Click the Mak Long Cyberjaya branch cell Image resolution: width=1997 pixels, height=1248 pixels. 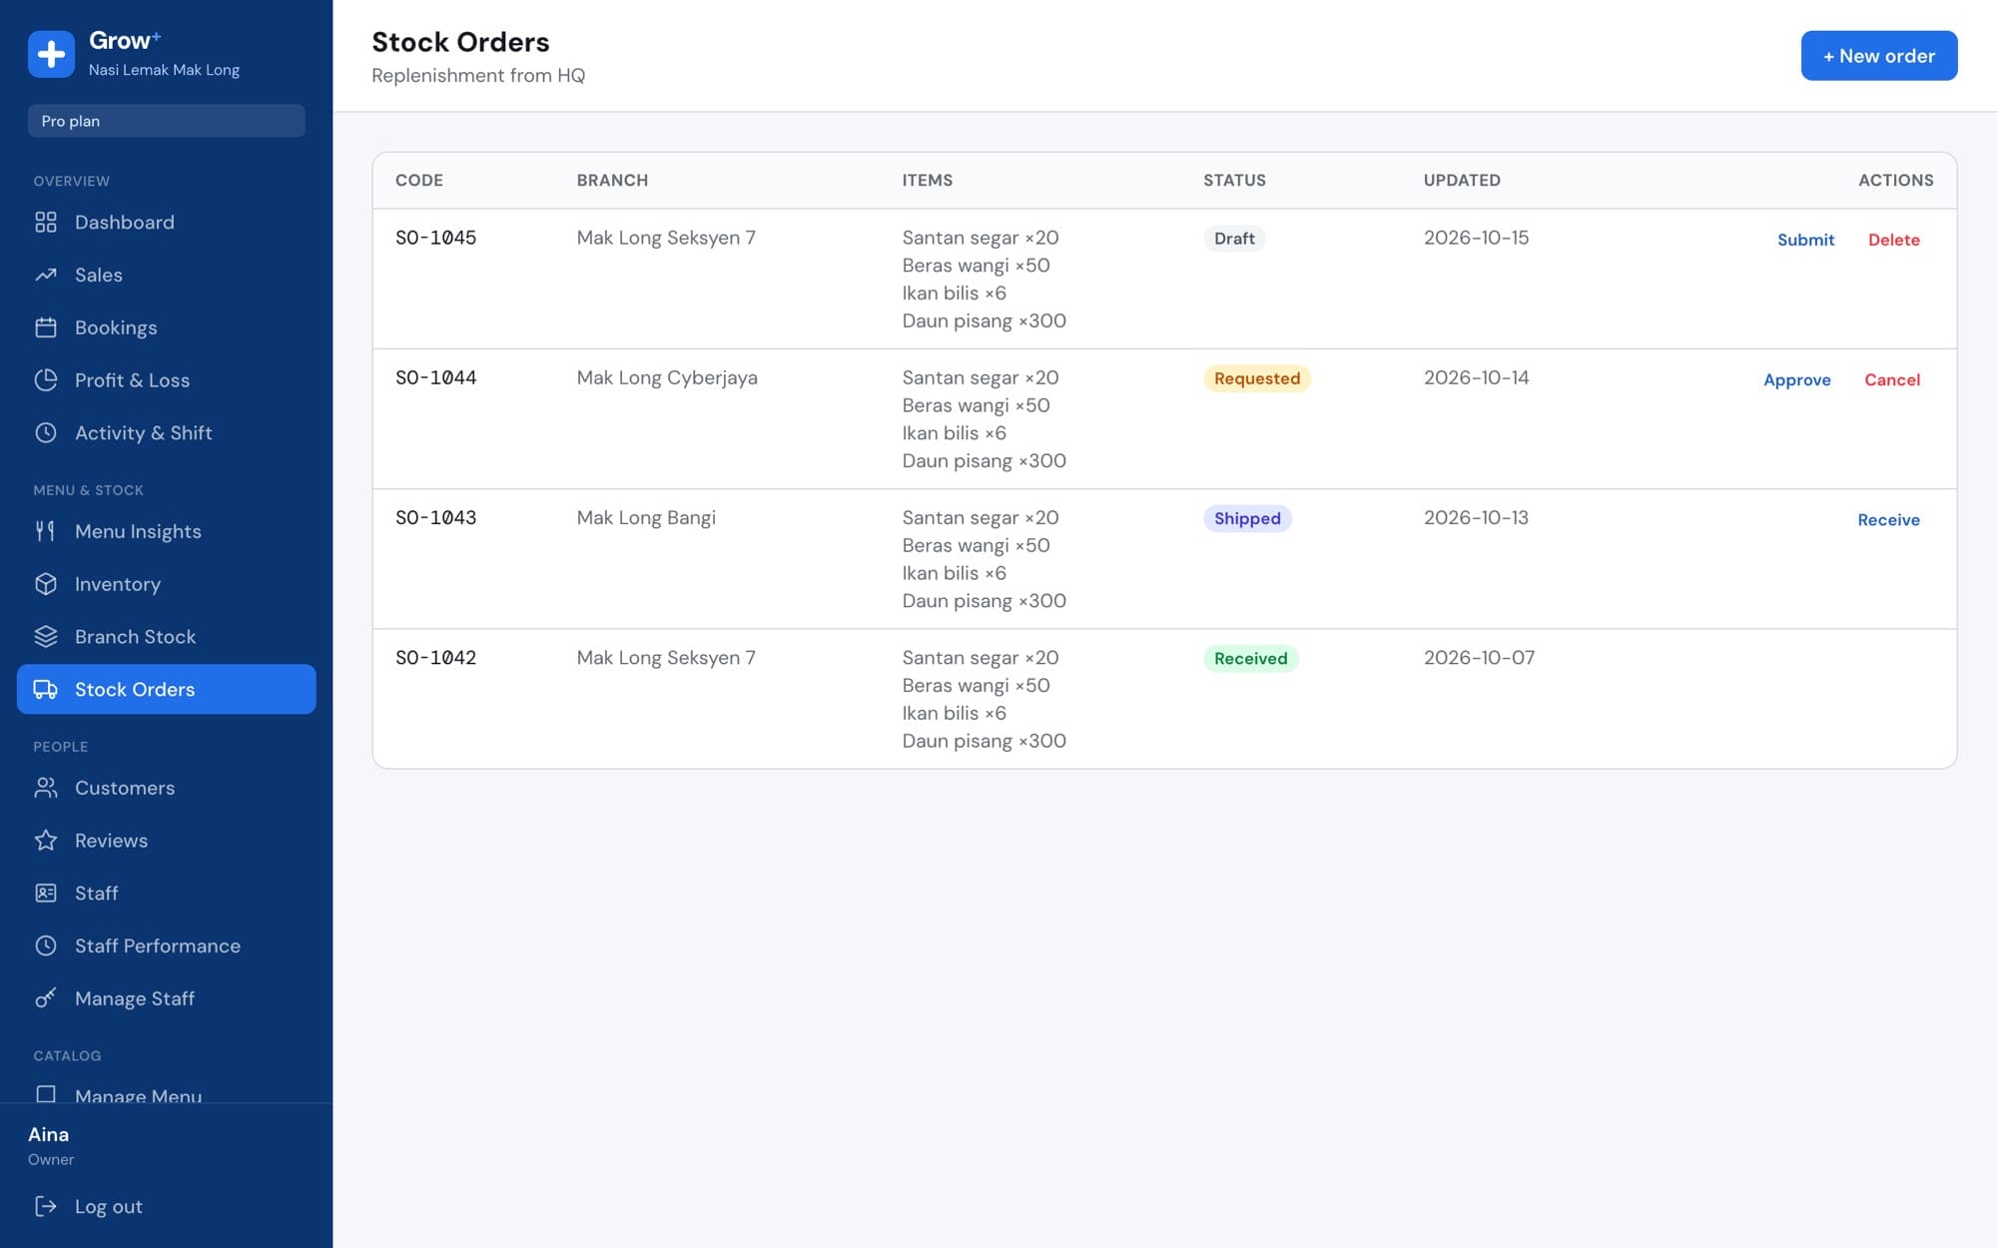coord(667,377)
